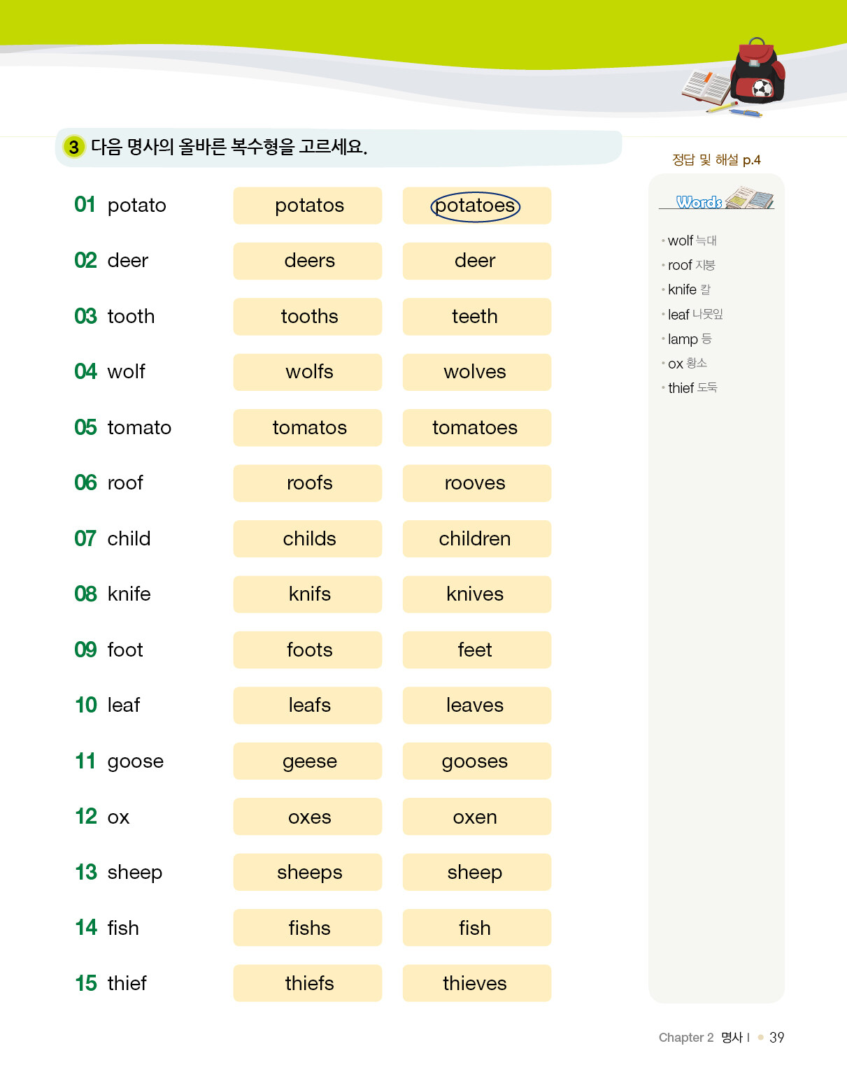
Task: Choose 'geese' as plural of goose
Action: click(x=308, y=761)
